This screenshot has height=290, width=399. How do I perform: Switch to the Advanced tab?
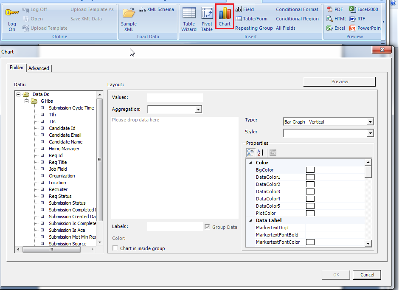39,68
